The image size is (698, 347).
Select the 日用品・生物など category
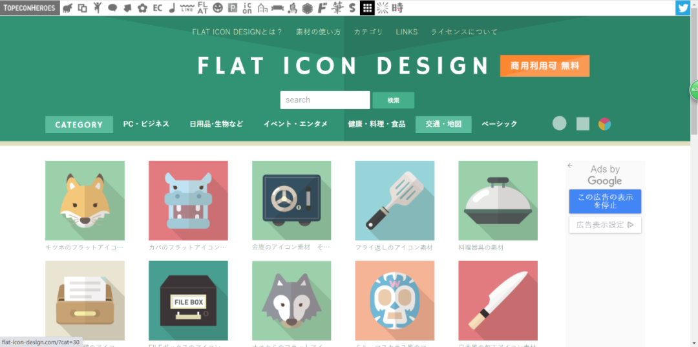pyautogui.click(x=217, y=124)
